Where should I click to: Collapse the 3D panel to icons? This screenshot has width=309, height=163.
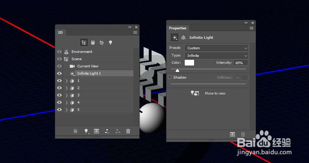click(x=129, y=27)
